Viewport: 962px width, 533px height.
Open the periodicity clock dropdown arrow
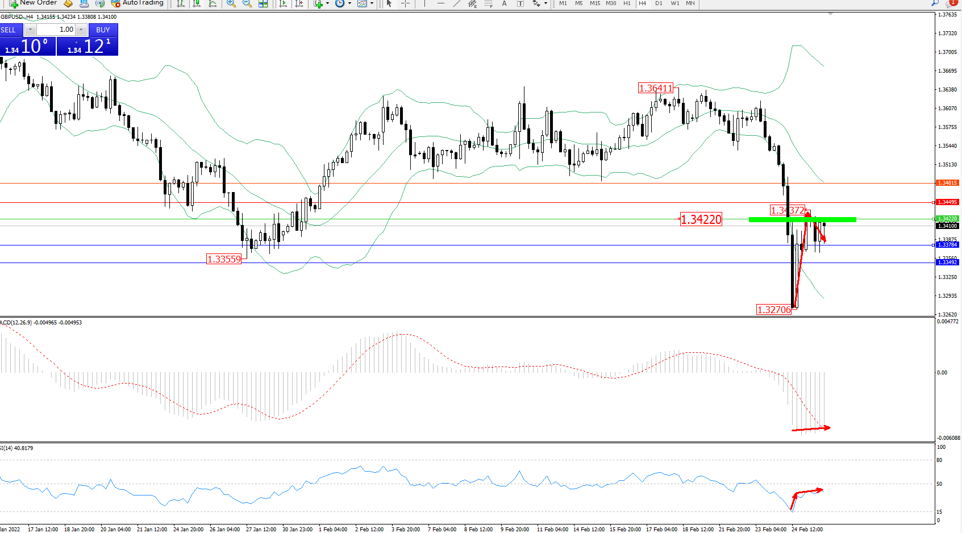click(x=349, y=3)
